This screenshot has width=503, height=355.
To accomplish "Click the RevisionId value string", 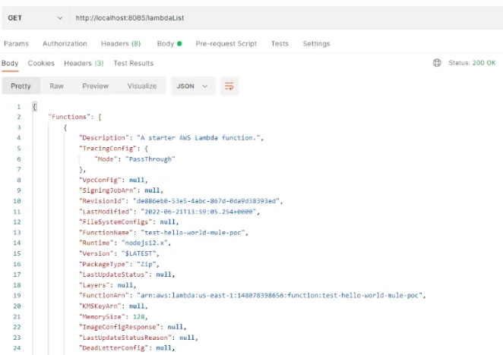I will (206, 201).
